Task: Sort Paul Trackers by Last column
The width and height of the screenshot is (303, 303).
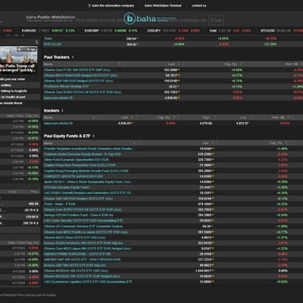Action: [171, 64]
